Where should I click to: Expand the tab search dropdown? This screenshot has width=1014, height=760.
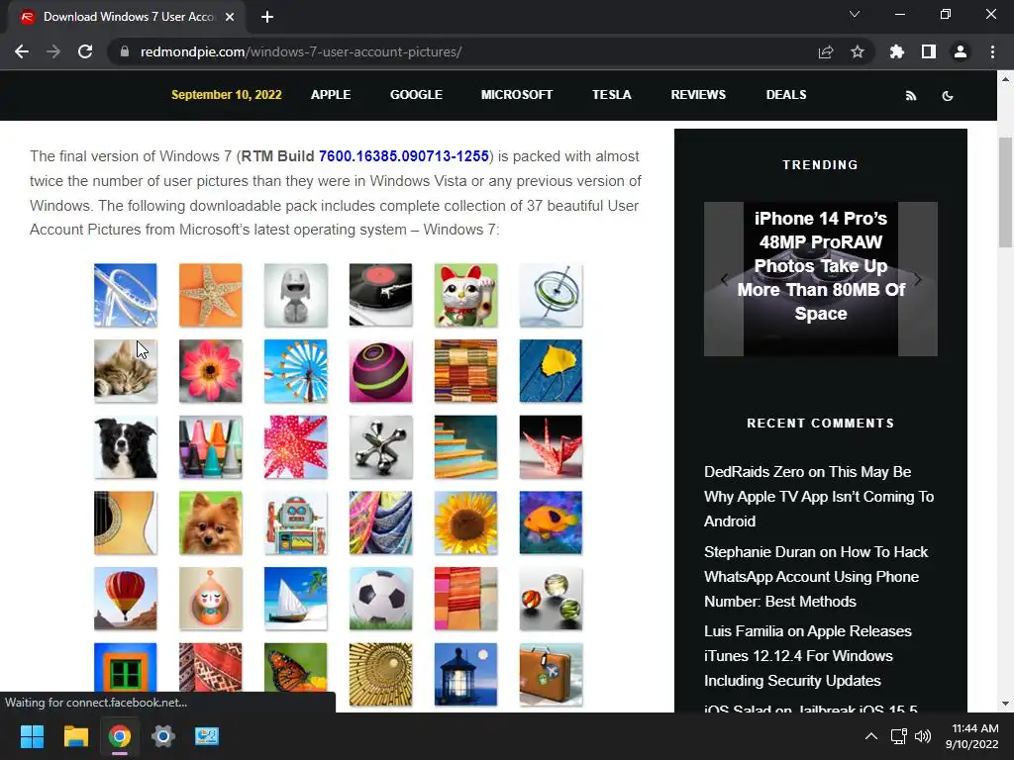tap(855, 14)
